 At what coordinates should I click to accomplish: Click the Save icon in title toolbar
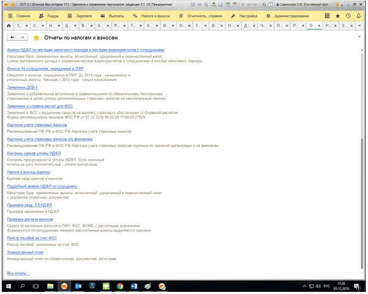193,4
